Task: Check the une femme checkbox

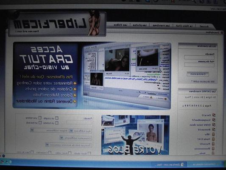Action: click(40, 118)
